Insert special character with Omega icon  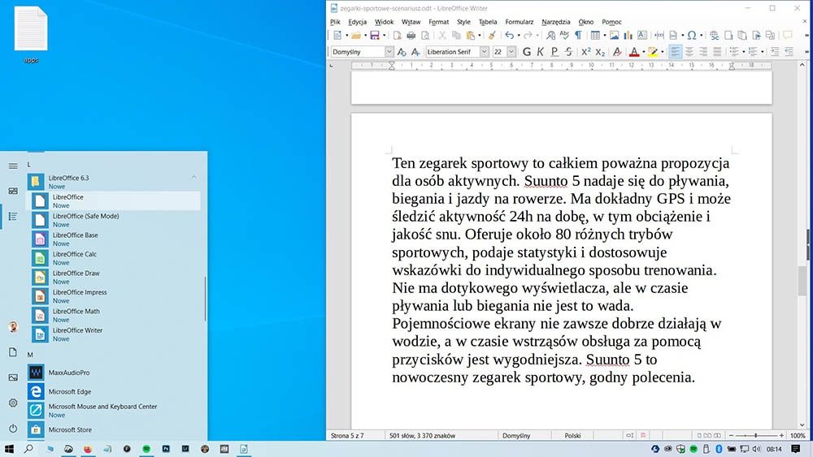point(692,35)
